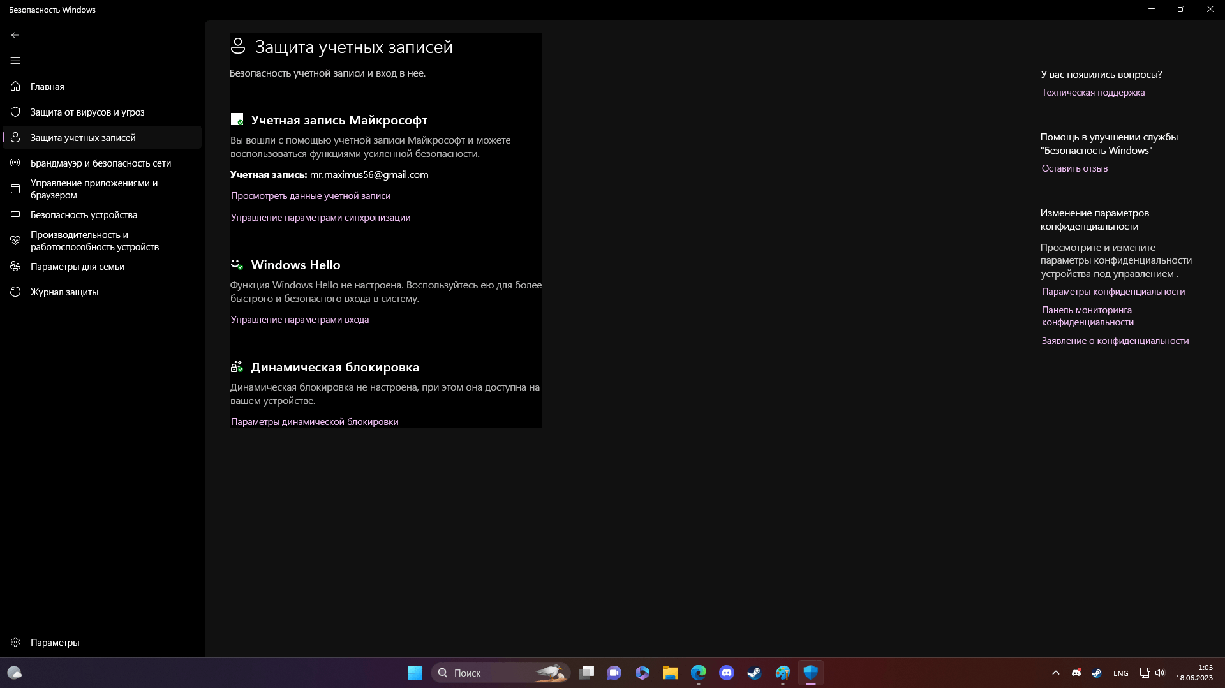The width and height of the screenshot is (1225, 688).
Task: Open the weather widget in taskbar corner
Action: click(x=15, y=673)
